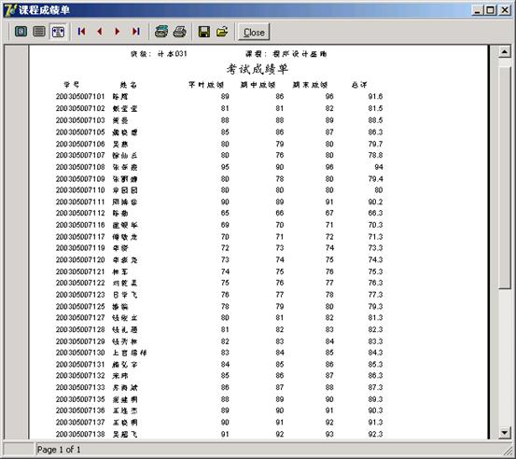Click the total score 94
The width and height of the screenshot is (516, 459).
[379, 167]
